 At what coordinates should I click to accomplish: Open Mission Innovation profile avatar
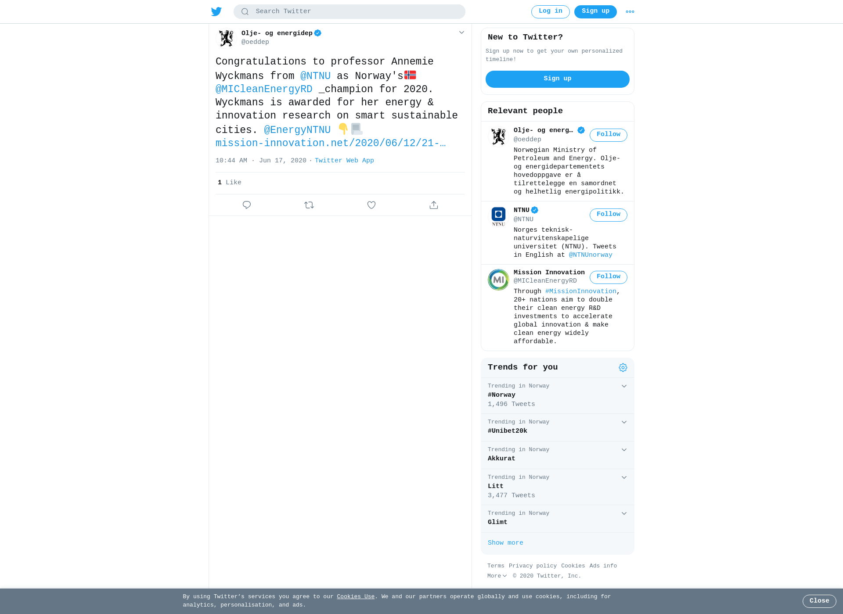(x=498, y=280)
